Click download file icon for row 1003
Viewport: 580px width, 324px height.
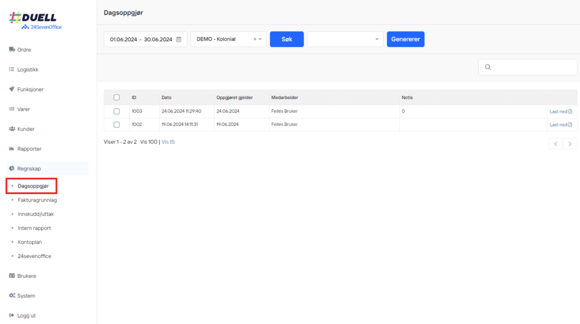pos(570,111)
